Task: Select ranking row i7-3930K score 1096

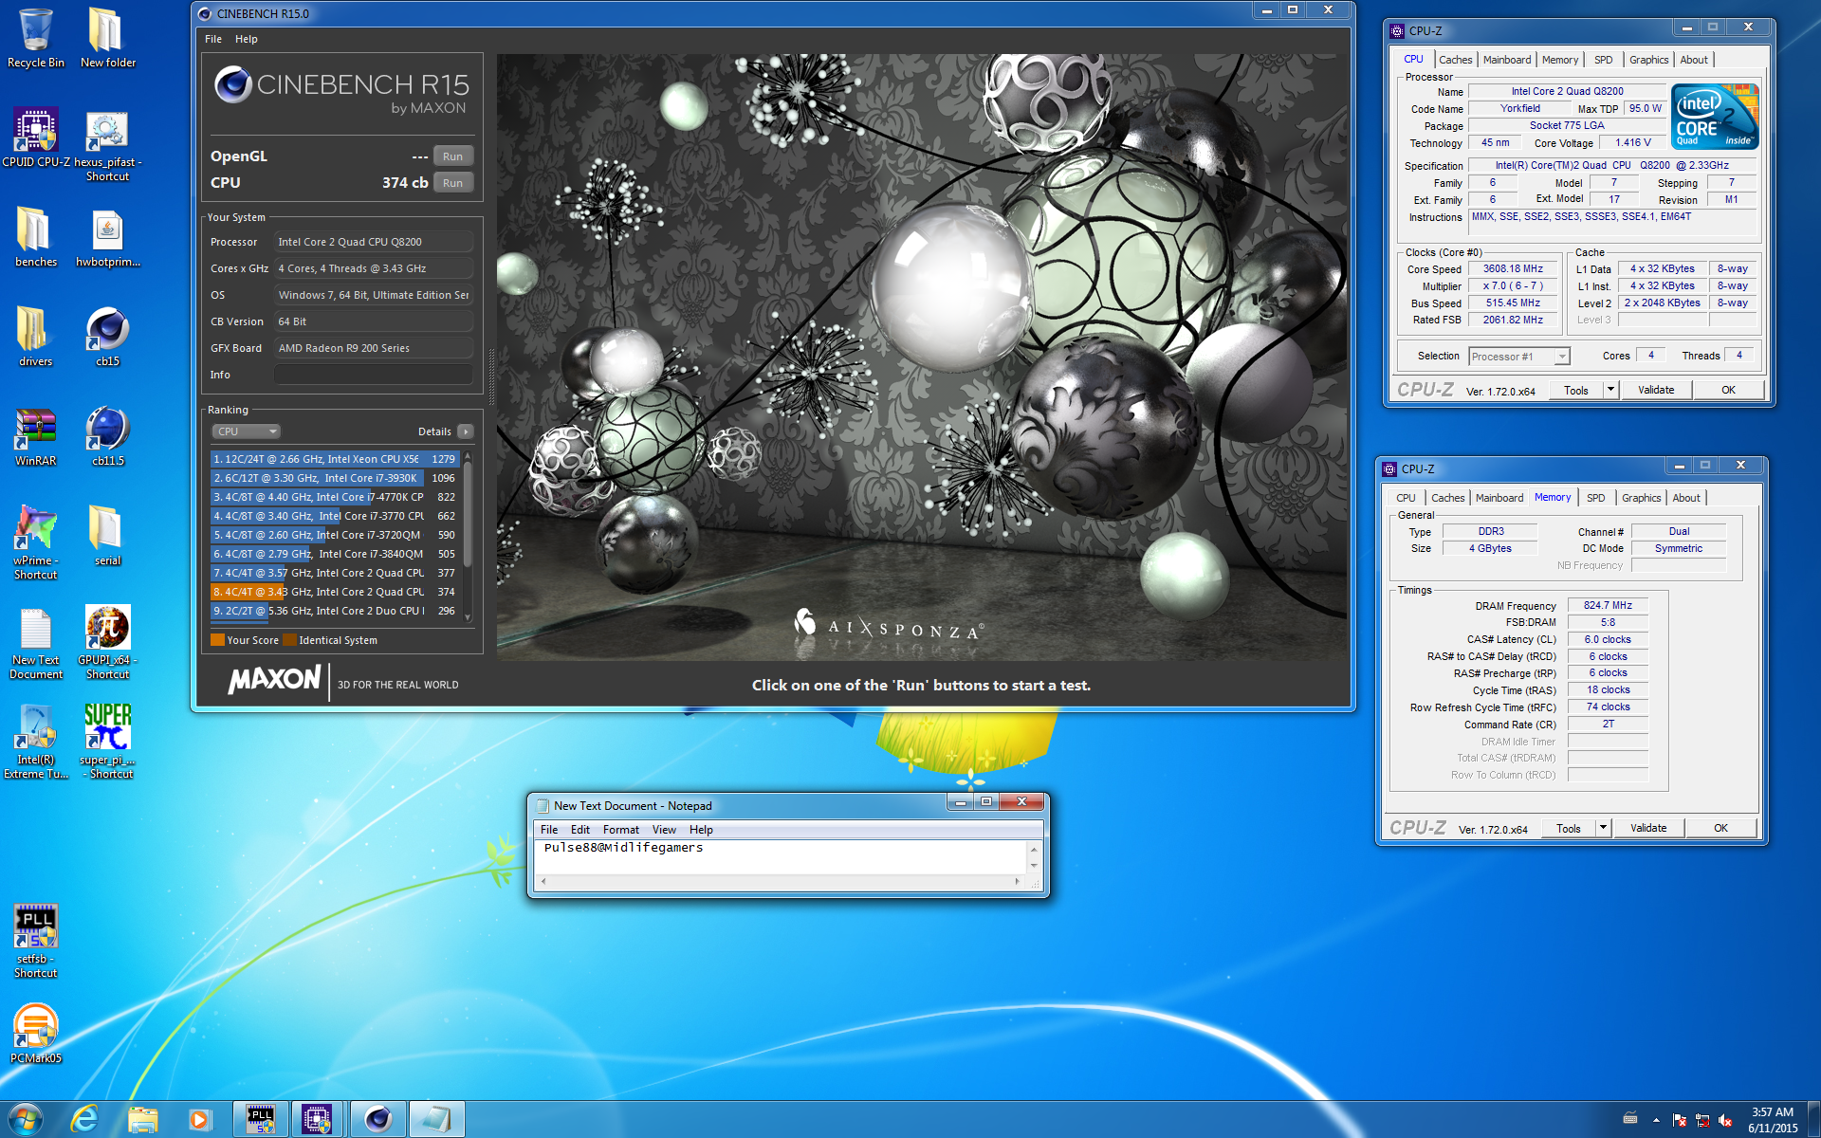Action: click(335, 478)
